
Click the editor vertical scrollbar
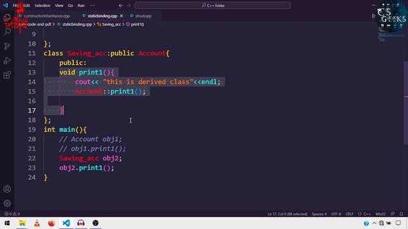405,103
